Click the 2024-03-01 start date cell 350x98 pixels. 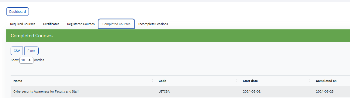pyautogui.click(x=252, y=91)
